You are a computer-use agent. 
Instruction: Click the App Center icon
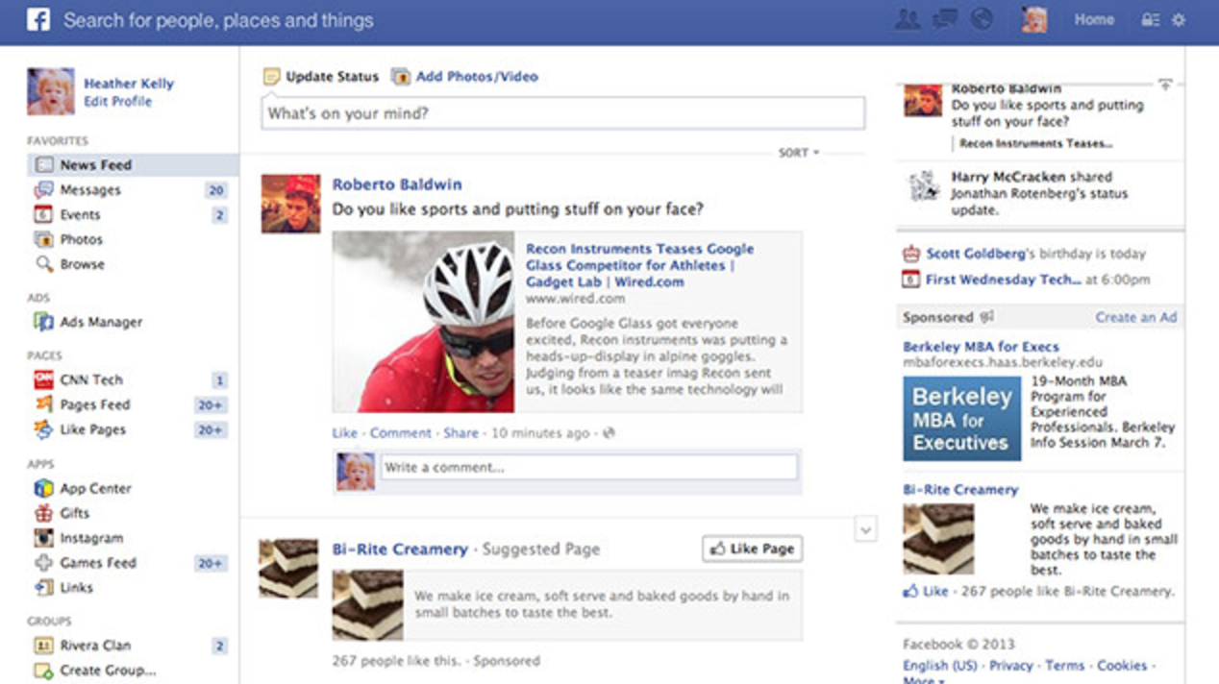pyautogui.click(x=44, y=488)
